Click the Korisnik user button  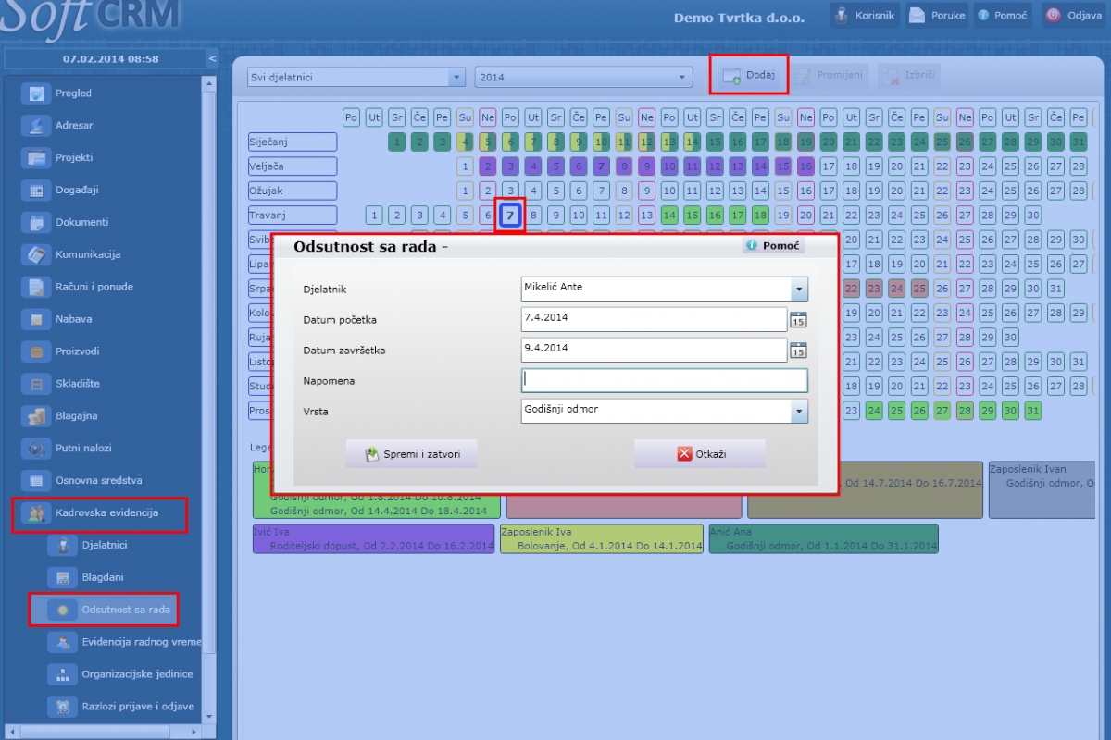tap(864, 16)
